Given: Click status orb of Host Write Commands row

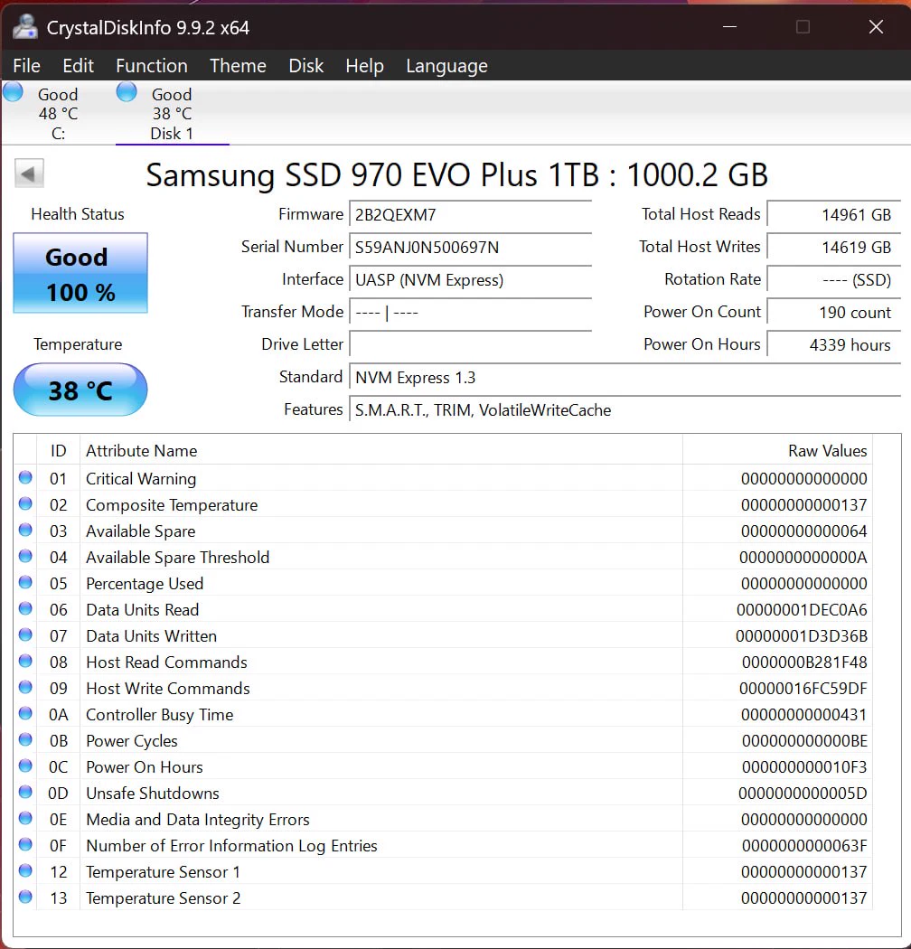Looking at the screenshot, I should tap(25, 687).
